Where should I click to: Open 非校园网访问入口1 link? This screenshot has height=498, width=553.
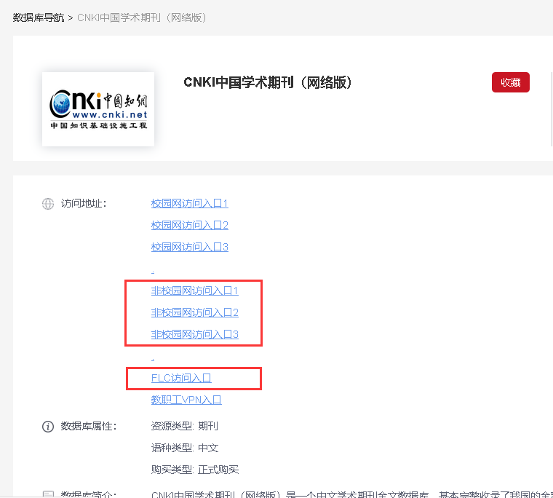pos(195,290)
